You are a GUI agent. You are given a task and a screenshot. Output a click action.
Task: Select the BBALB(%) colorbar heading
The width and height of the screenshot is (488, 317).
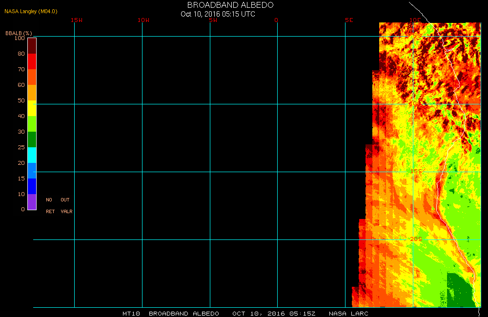(x=18, y=33)
